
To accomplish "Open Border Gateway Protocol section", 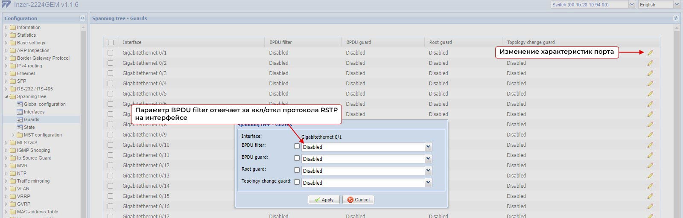I will tap(43, 58).
